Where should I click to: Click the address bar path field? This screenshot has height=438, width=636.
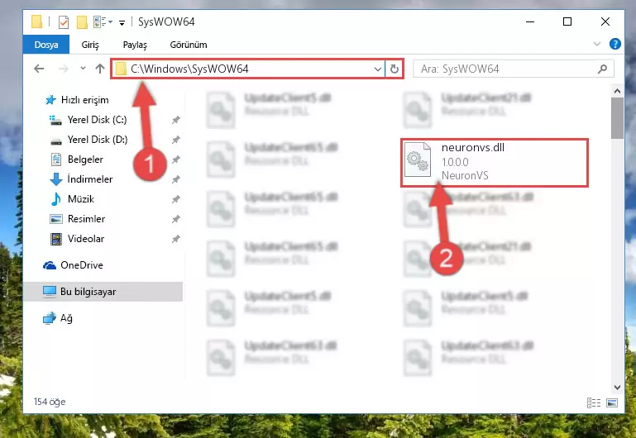coord(248,69)
